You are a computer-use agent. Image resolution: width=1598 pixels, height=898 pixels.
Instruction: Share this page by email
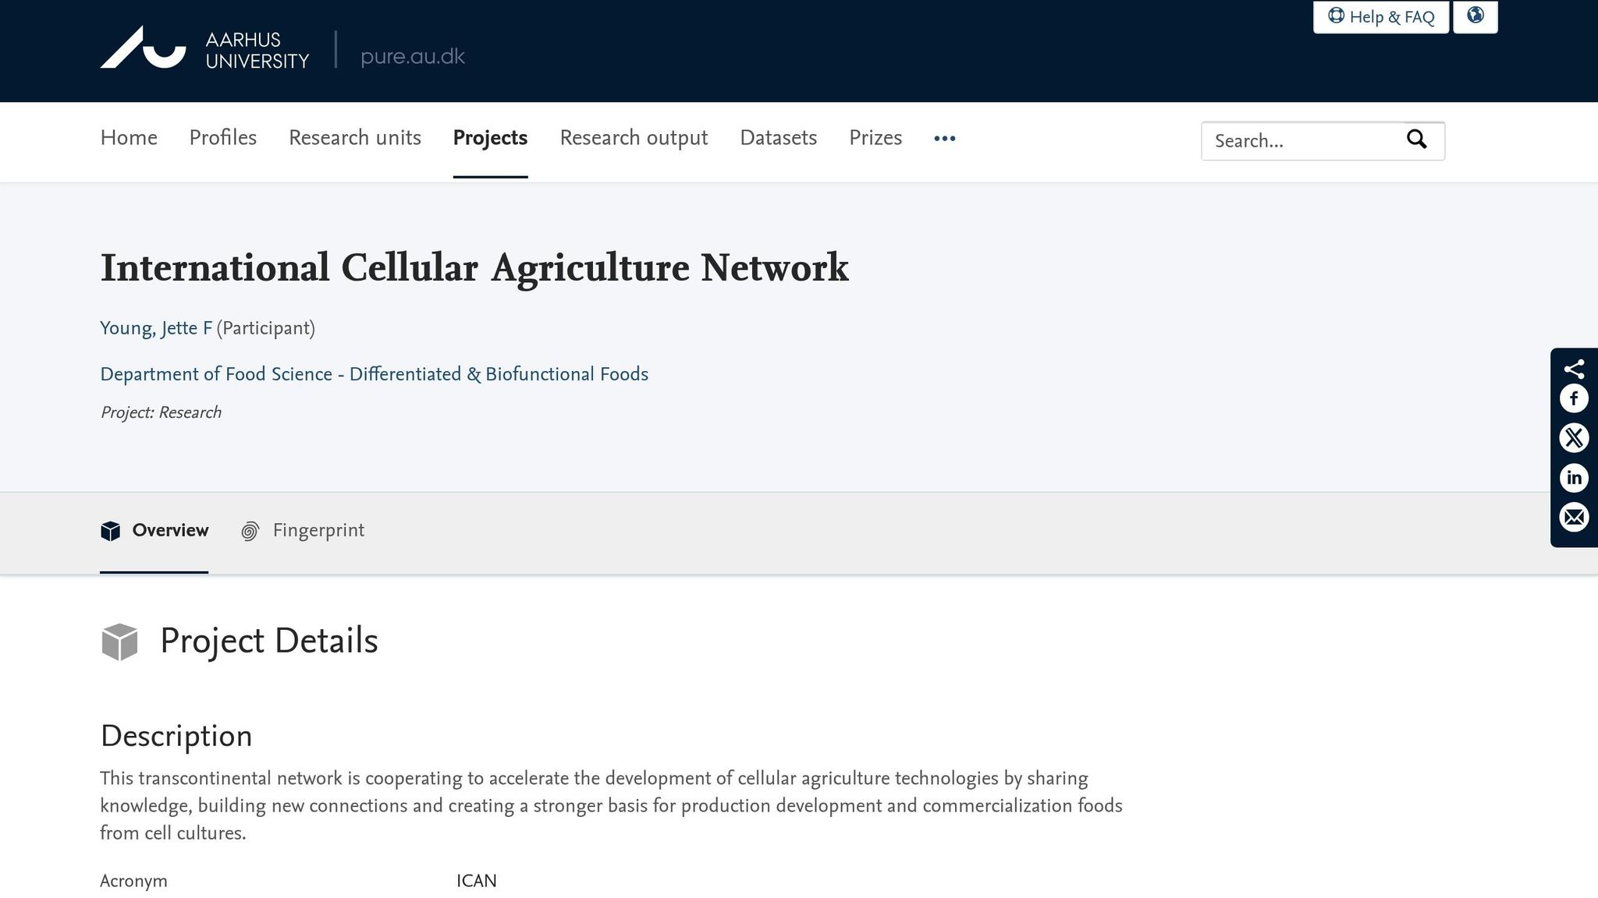pyautogui.click(x=1574, y=518)
